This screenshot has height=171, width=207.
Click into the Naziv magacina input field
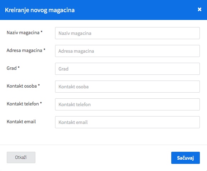click(x=127, y=33)
